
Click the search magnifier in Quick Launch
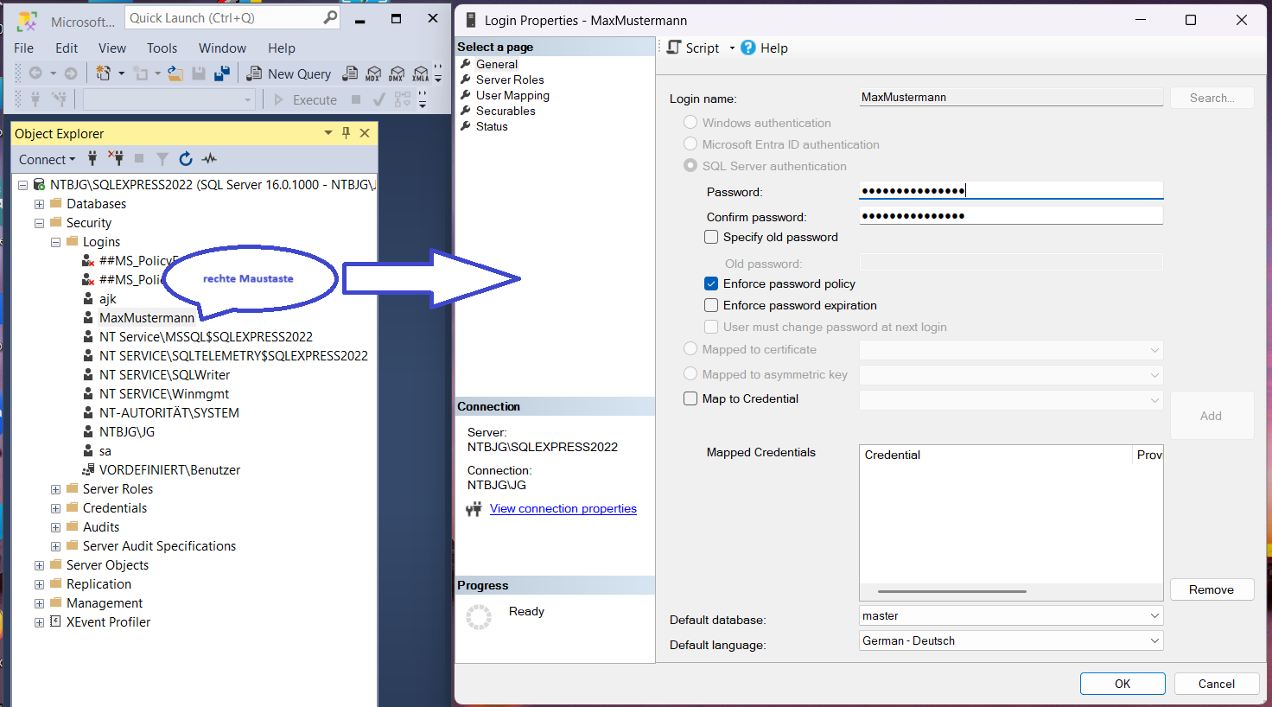click(x=330, y=17)
